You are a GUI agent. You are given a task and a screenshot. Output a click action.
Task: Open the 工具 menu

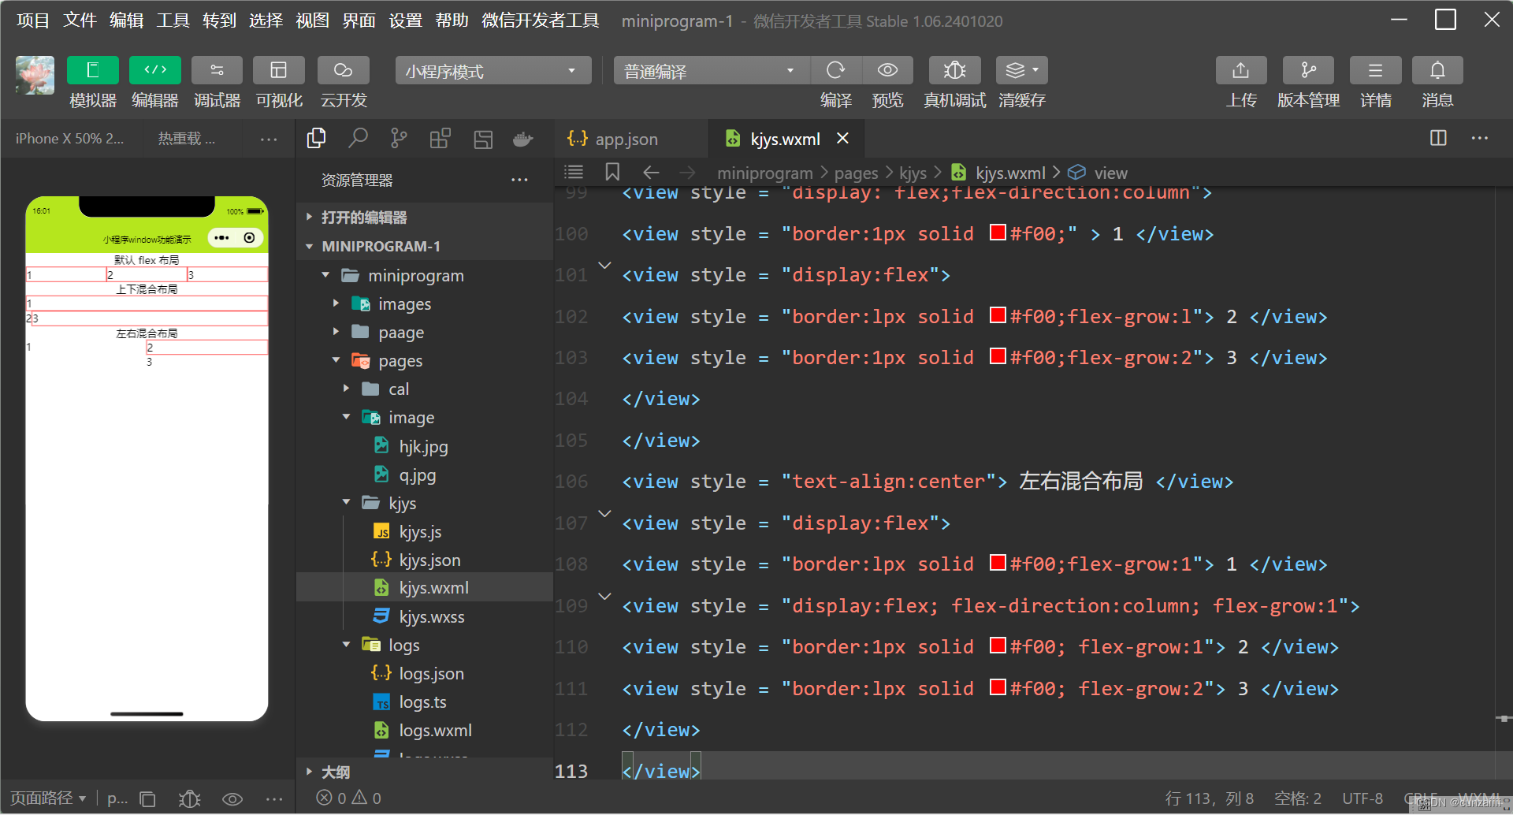(173, 20)
